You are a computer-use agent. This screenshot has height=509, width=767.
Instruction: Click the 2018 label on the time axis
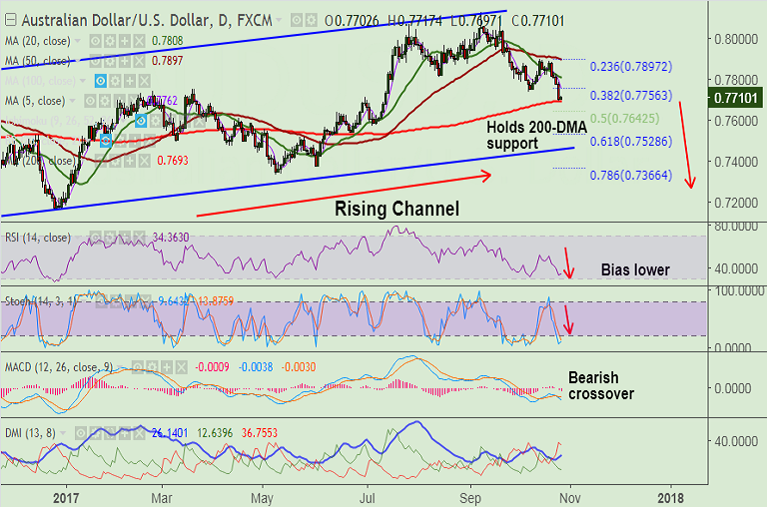click(671, 498)
